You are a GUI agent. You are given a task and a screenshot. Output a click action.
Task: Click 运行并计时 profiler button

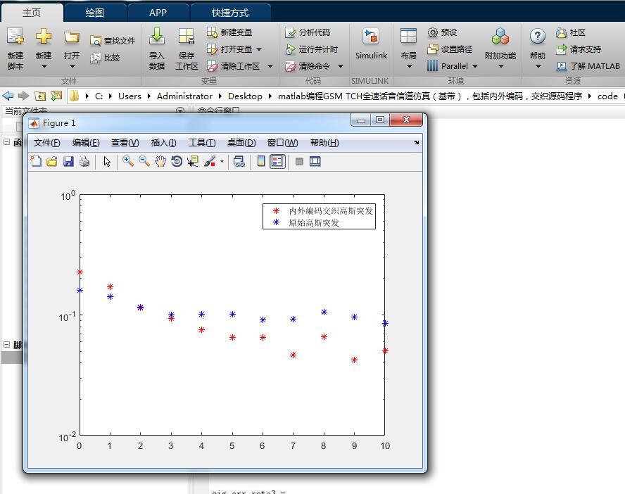tap(311, 49)
